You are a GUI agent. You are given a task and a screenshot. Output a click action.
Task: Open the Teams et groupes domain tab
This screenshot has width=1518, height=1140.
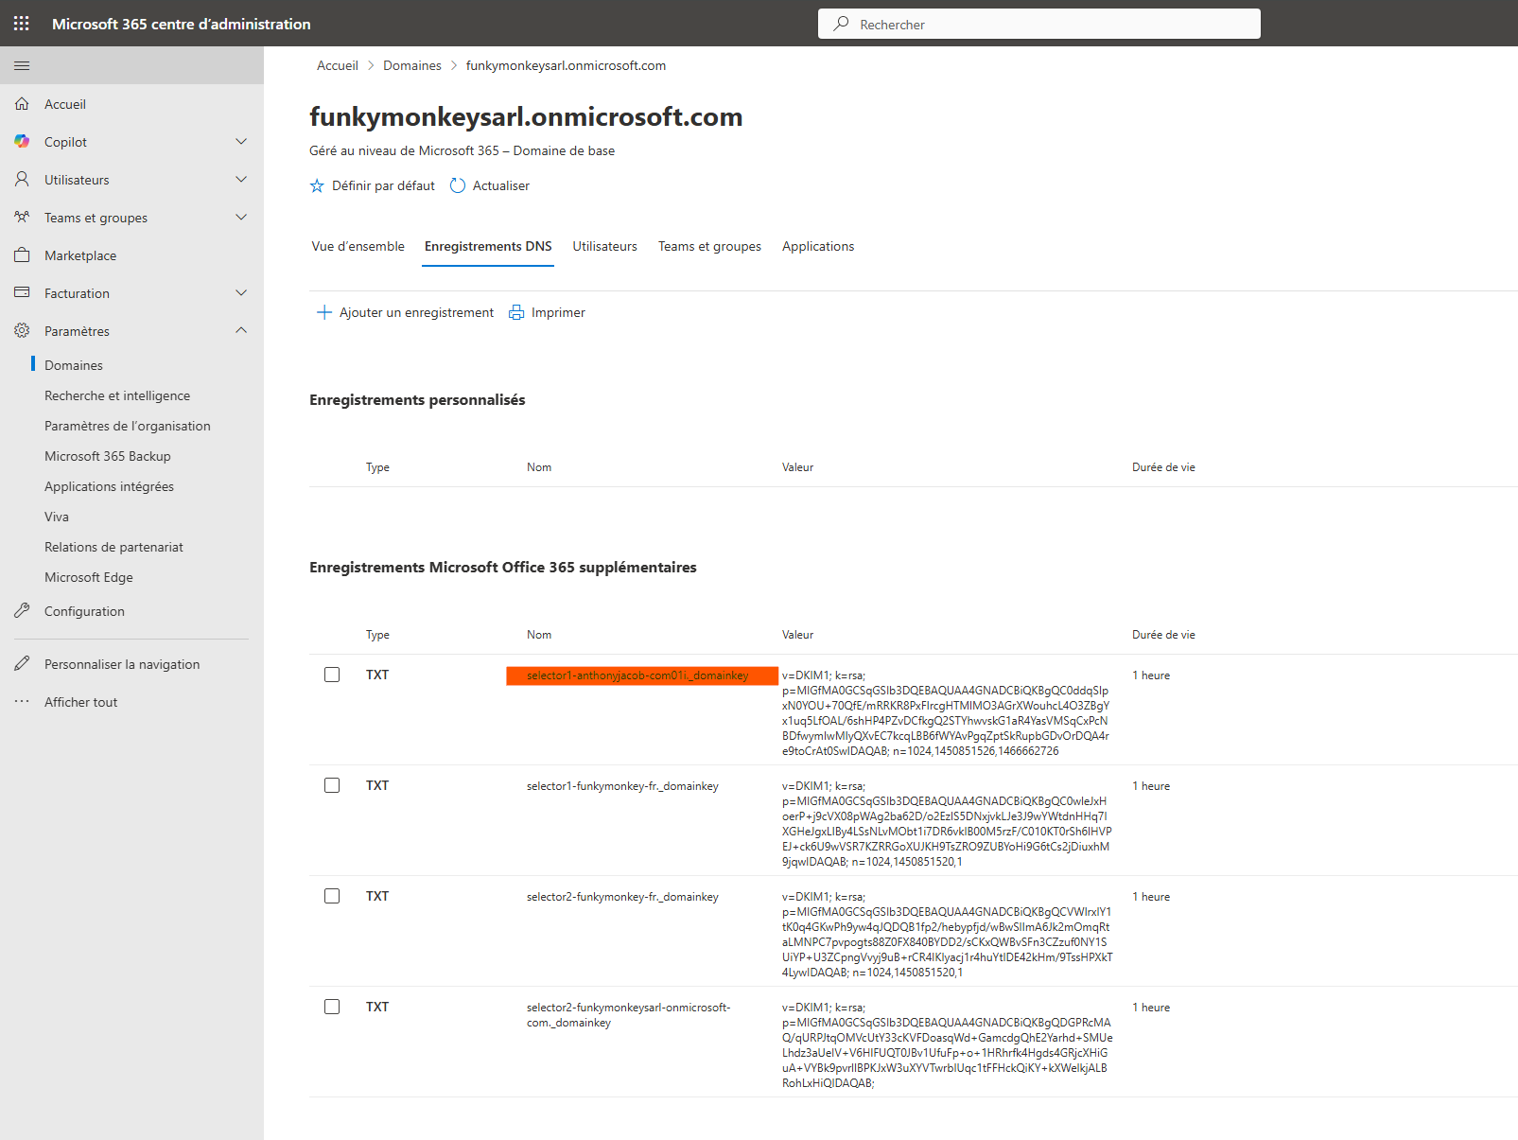(709, 246)
